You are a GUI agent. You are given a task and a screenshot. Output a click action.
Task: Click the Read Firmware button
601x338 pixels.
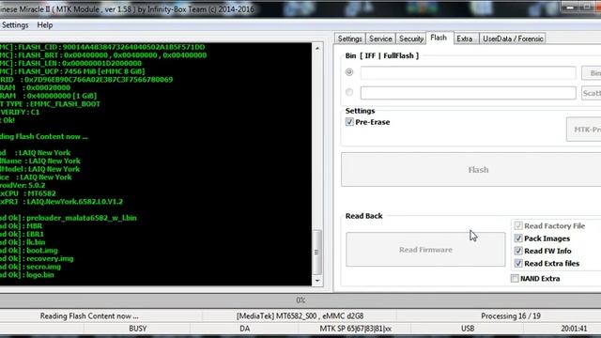(x=425, y=250)
